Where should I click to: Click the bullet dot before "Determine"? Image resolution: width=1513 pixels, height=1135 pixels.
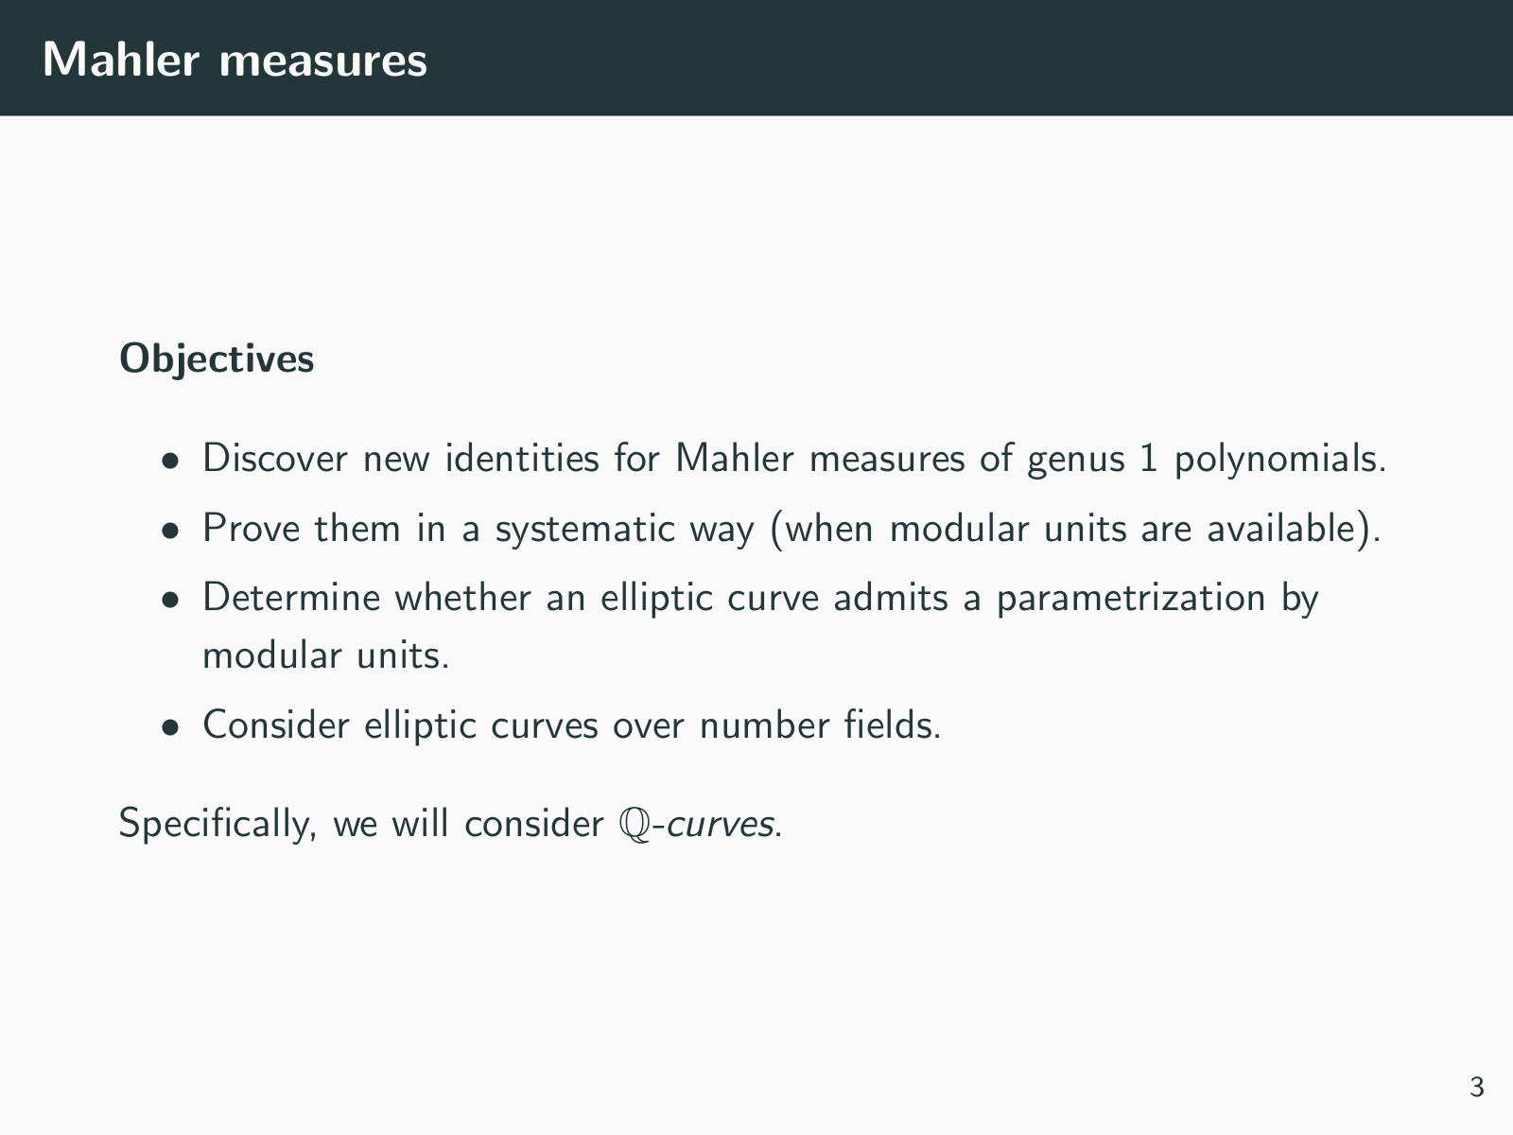170,600
